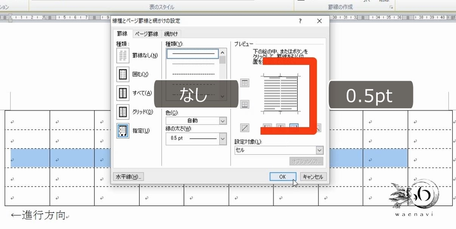Apply the inside horizontal border in preview
This screenshot has height=229, width=456.
point(244,104)
